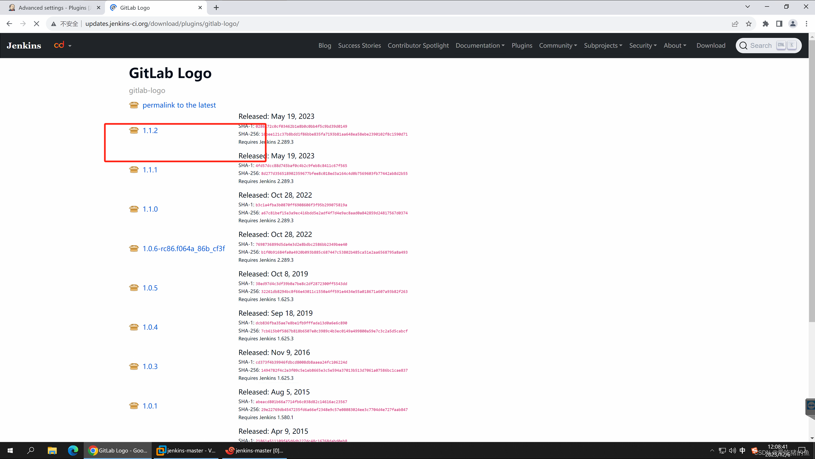Open a new browser tab
The height and width of the screenshot is (459, 815).
(216, 7)
